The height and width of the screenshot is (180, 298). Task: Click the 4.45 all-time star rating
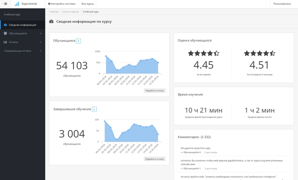click(x=203, y=53)
